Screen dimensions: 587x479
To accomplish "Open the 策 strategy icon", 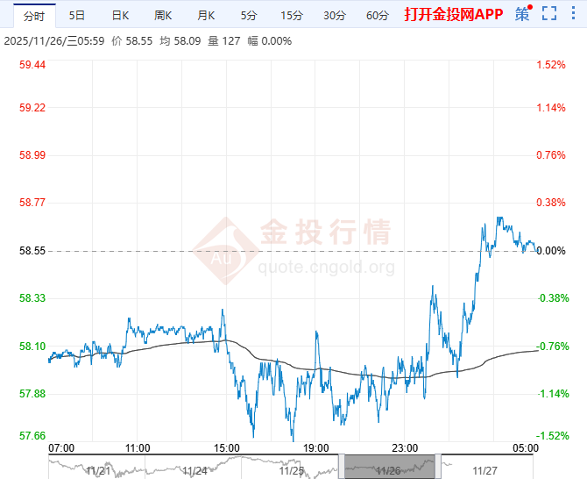I will (x=523, y=14).
